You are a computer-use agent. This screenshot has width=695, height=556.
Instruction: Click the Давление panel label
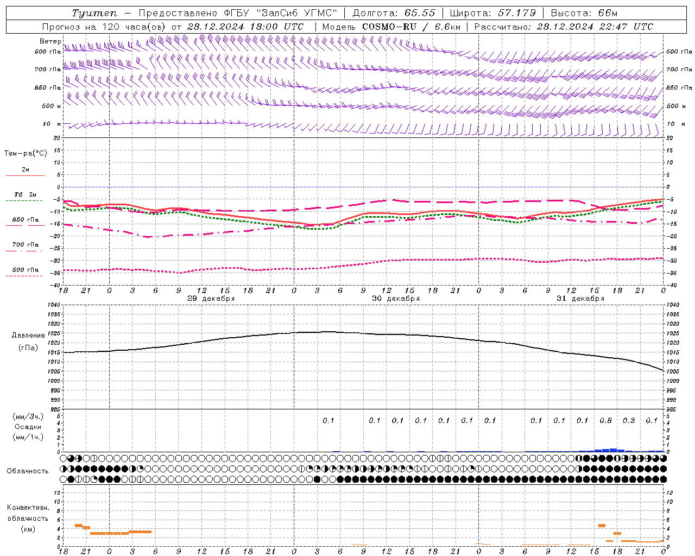(27, 336)
